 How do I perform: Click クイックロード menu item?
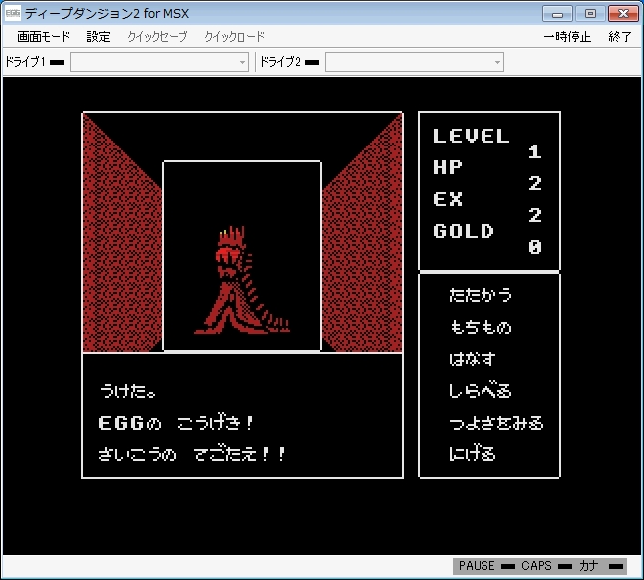pyautogui.click(x=235, y=37)
